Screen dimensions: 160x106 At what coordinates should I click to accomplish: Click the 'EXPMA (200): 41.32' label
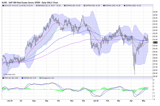pos(133,5)
